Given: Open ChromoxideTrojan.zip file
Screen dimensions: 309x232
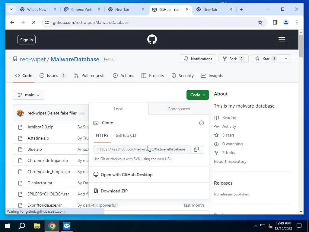Looking at the screenshot, I should pos(48,161).
